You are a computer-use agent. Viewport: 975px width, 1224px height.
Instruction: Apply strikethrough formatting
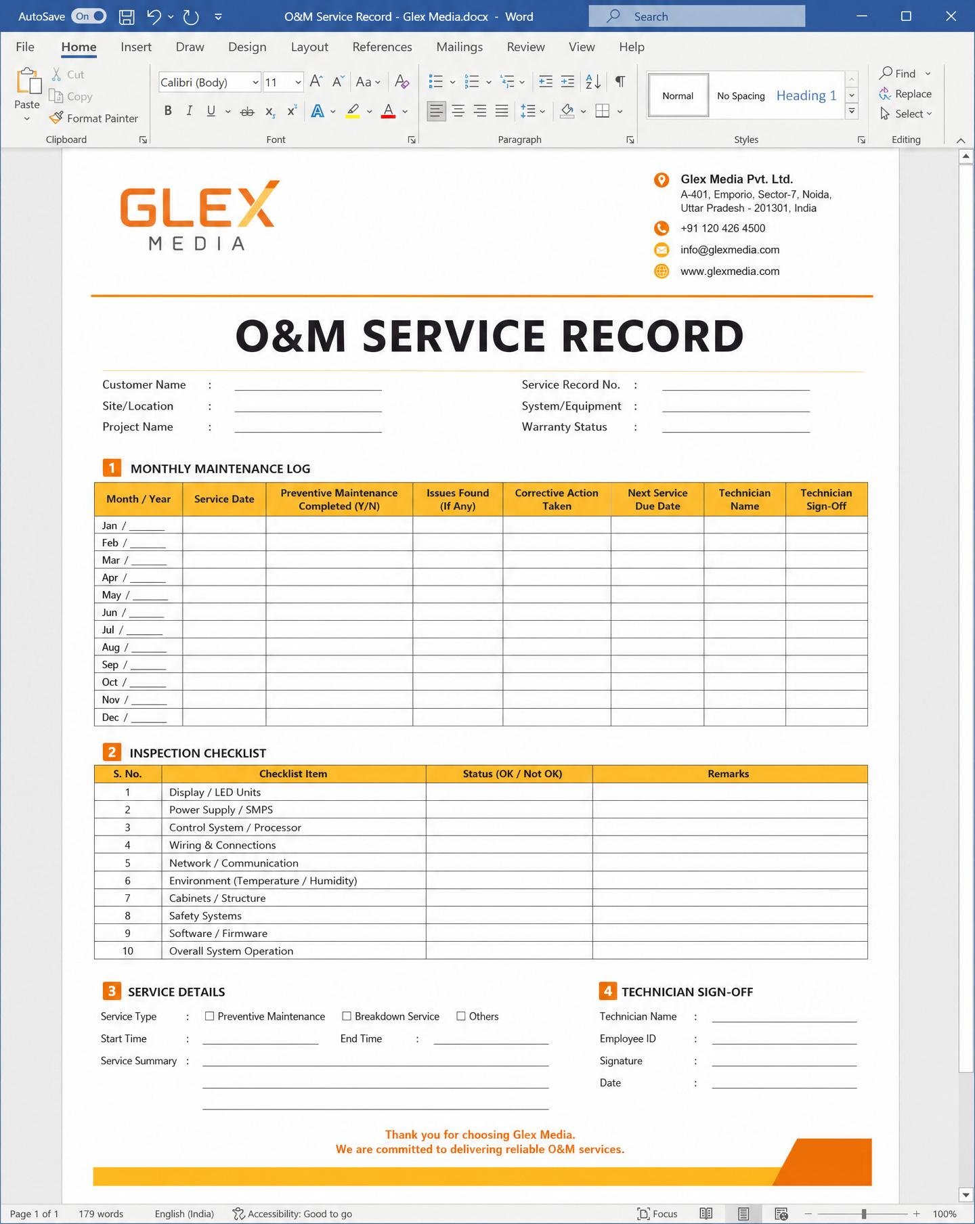coord(247,111)
